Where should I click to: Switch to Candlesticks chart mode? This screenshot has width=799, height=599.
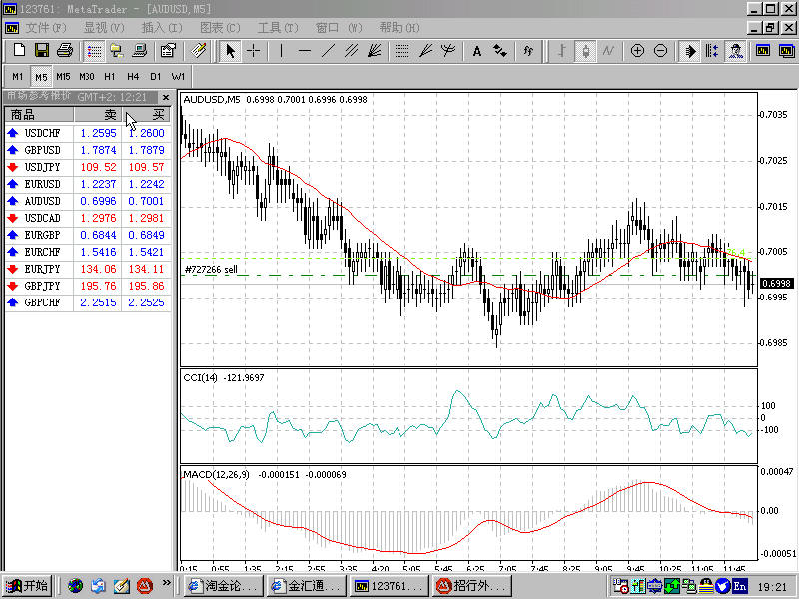(x=585, y=51)
